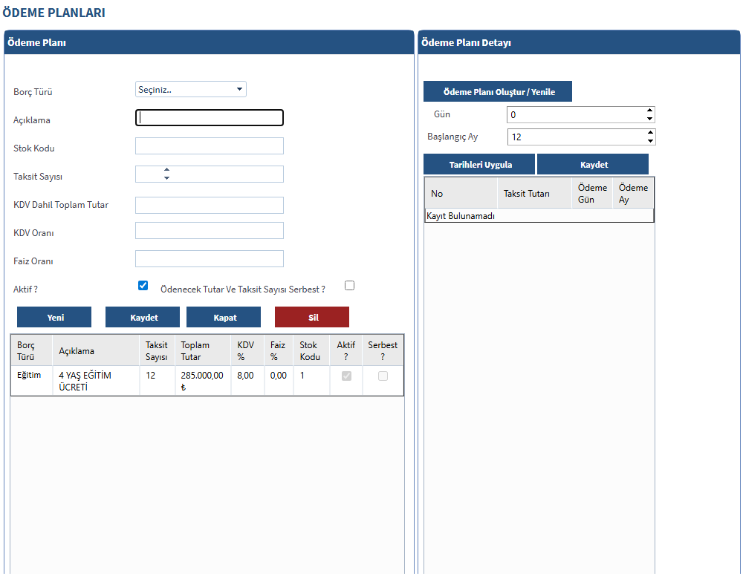Decrease Başlangıç Ay with down arrow
The width and height of the screenshot is (743, 579).
coord(651,141)
